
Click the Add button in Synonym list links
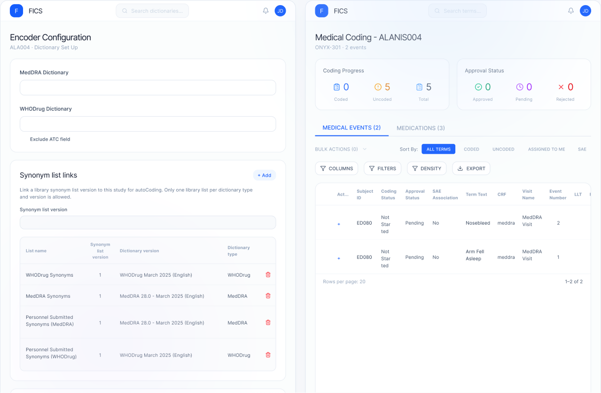click(264, 175)
